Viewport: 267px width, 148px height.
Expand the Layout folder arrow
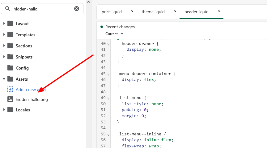click(x=4, y=23)
